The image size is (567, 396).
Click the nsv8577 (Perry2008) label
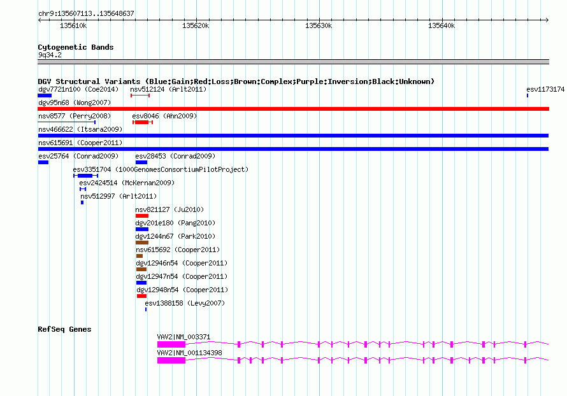(x=75, y=116)
